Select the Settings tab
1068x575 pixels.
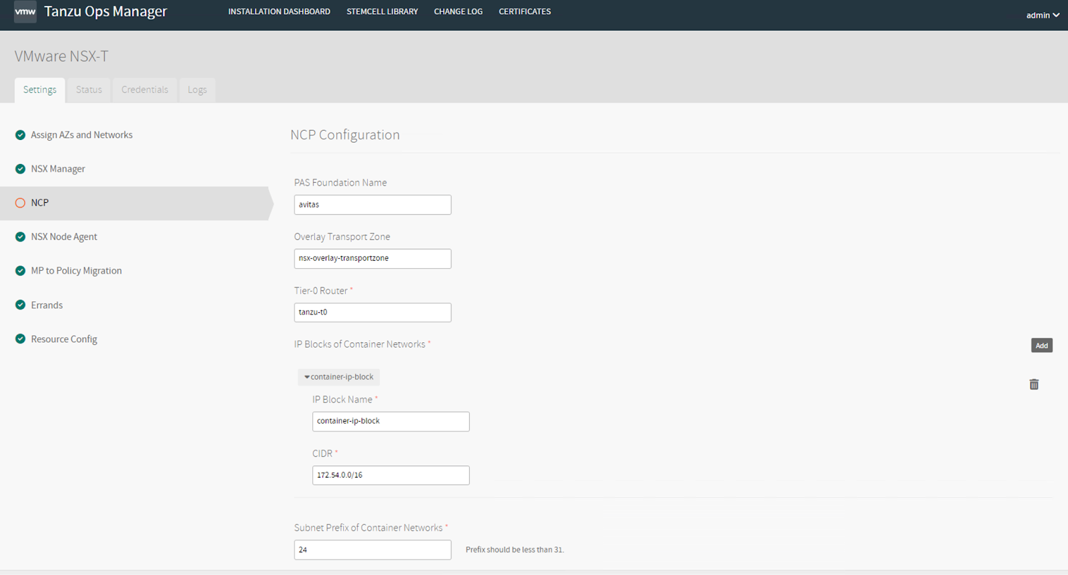(40, 90)
